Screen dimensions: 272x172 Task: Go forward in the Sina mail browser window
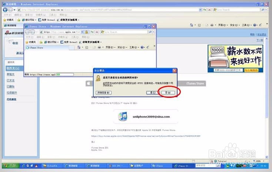point(10,10)
